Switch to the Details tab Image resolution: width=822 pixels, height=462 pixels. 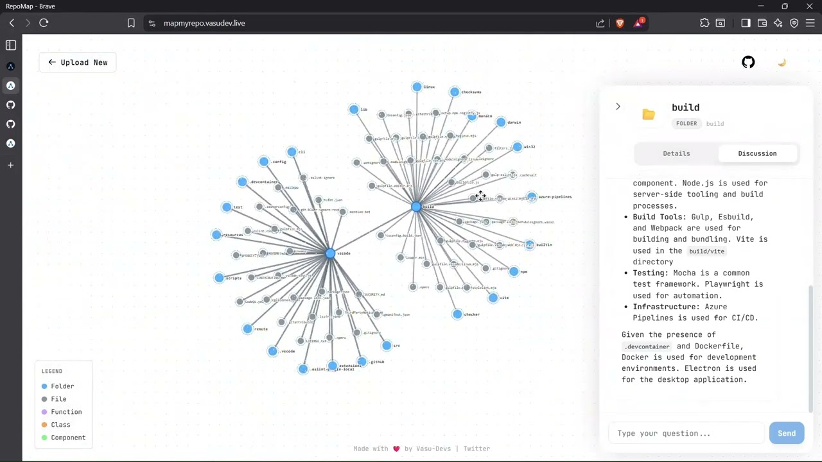click(676, 153)
